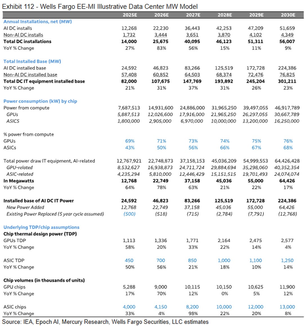The image size is (305, 326).
Task: Click the 'ASIC TDP' row label
Action: pos(14,261)
